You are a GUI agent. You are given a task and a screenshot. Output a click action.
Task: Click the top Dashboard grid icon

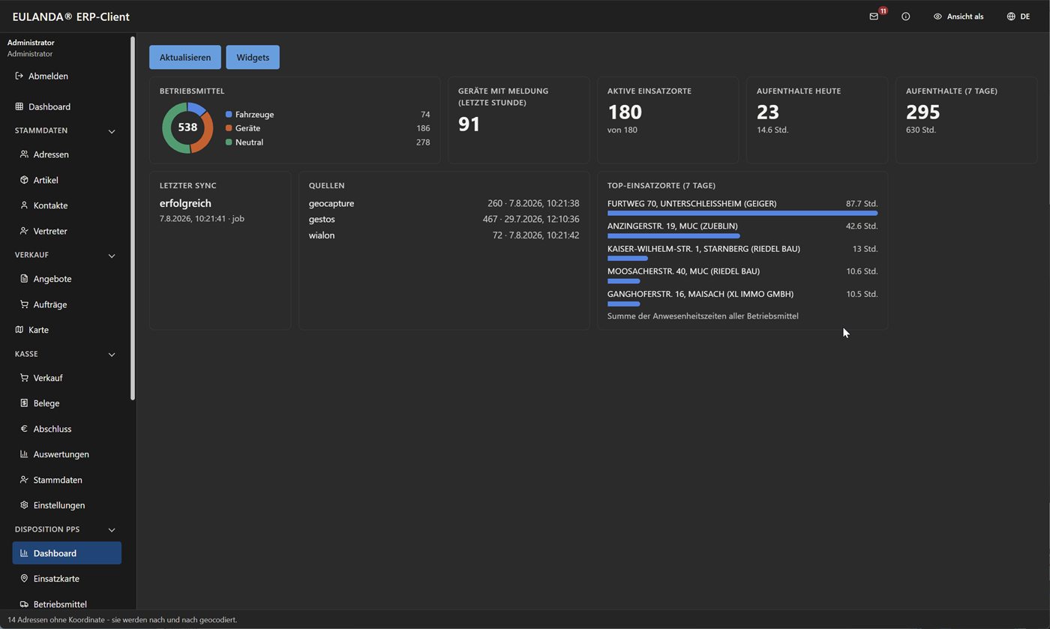pos(19,106)
